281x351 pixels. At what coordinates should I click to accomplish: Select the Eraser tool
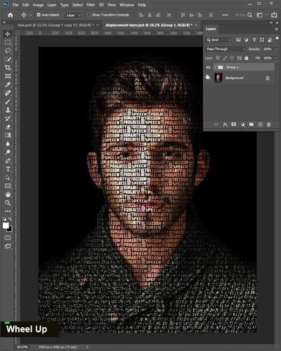point(8,127)
